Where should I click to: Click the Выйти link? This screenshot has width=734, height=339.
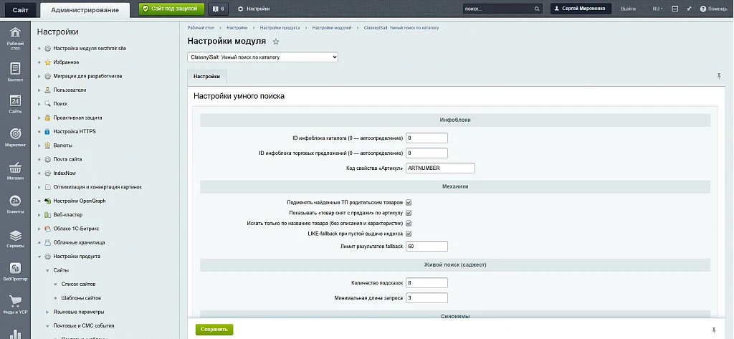click(x=628, y=9)
